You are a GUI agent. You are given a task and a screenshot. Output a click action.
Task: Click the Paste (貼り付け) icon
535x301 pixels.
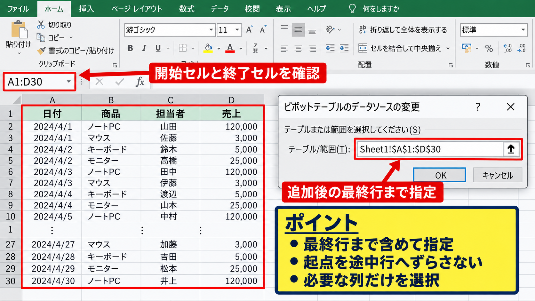[19, 29]
